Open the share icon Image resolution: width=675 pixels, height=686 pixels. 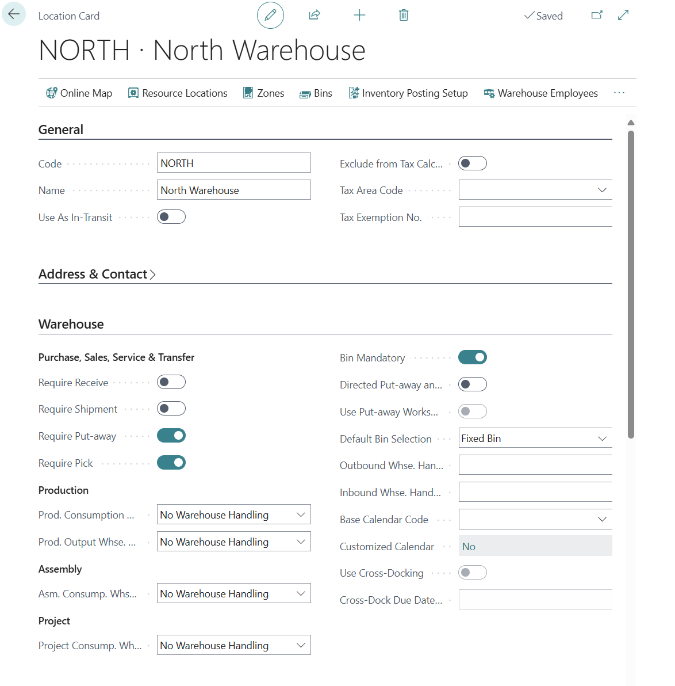tap(315, 16)
